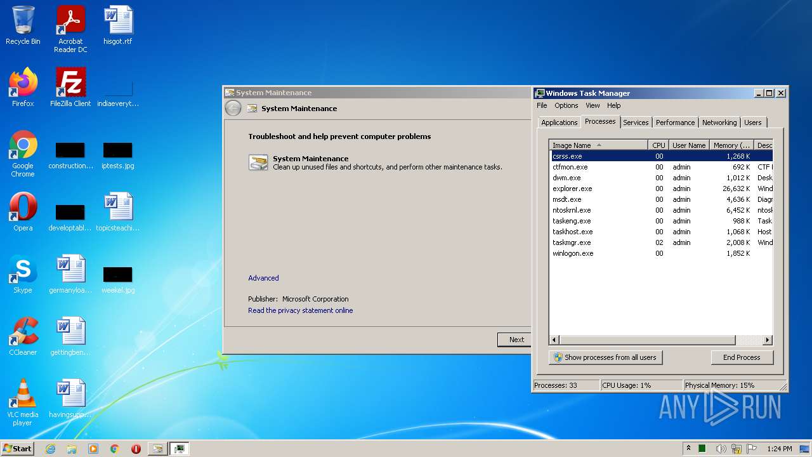
Task: Select the ctfmon.exe process row
Action: pos(661,167)
